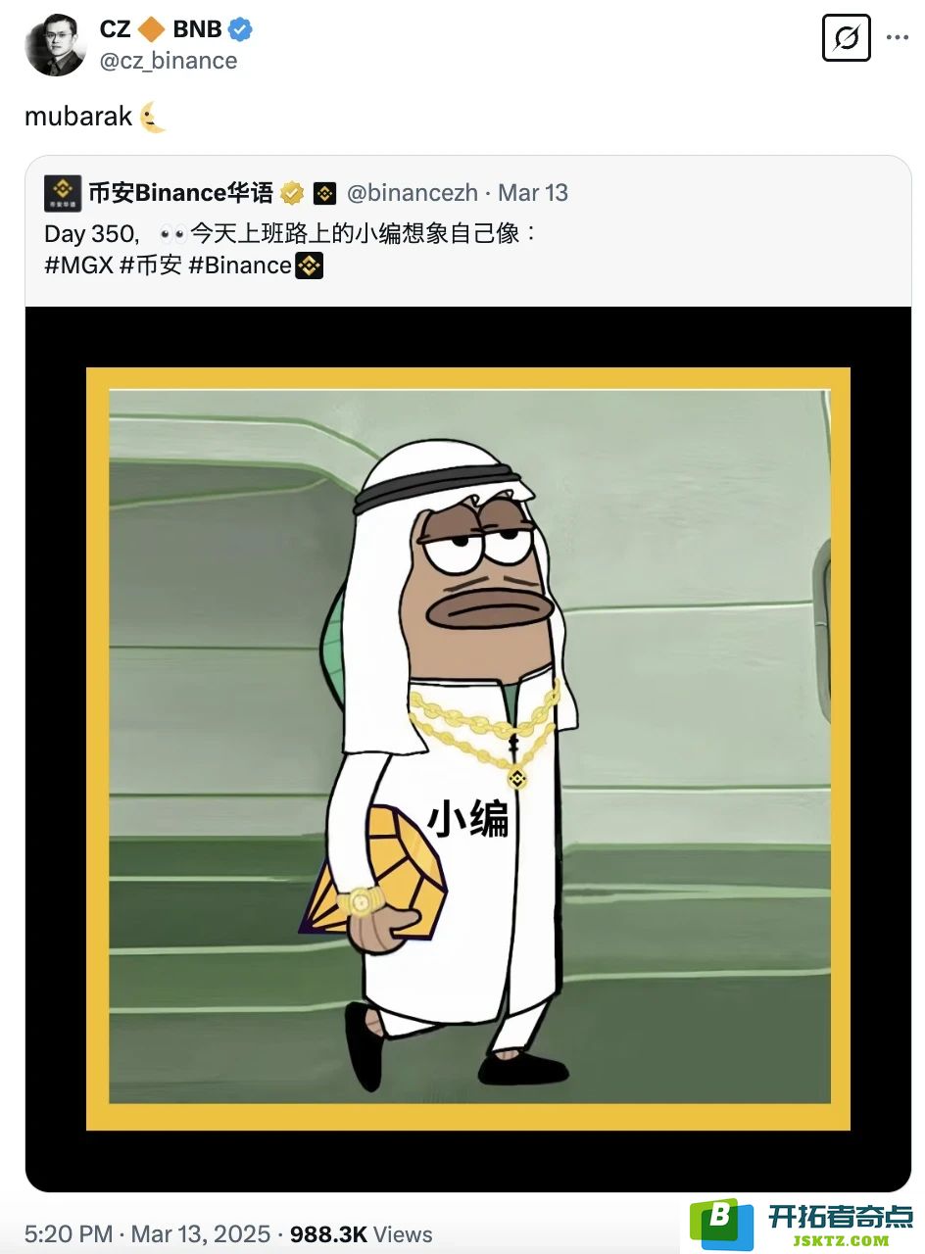Open the quoted tweet's Mar 13 date
The image size is (925, 1254).
[x=533, y=193]
